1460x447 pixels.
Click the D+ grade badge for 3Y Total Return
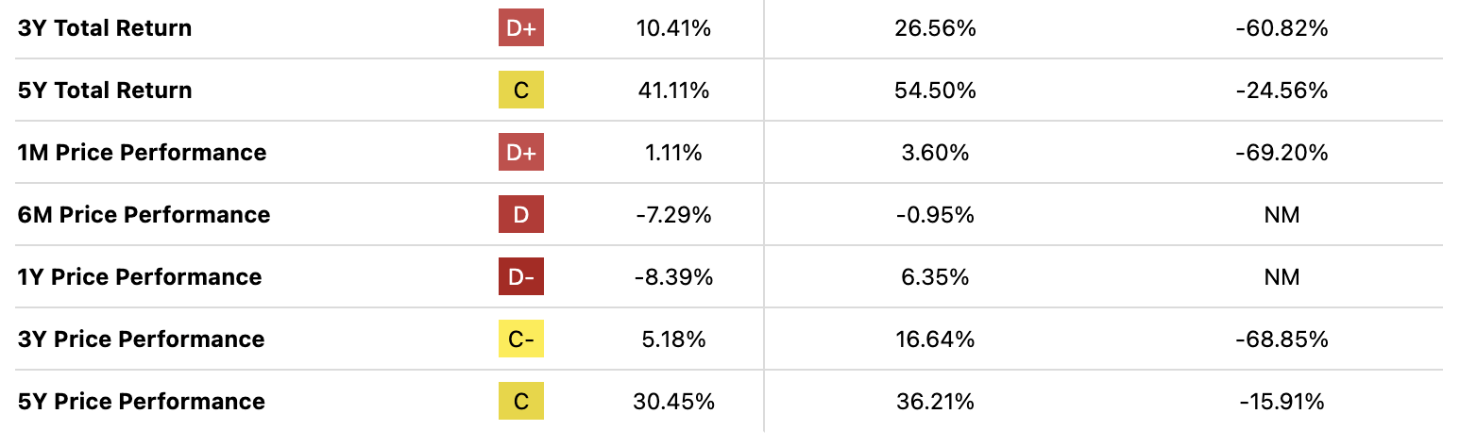click(521, 28)
